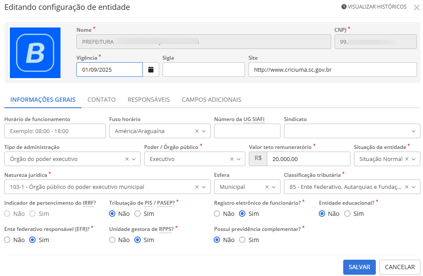This screenshot has width=423, height=276.
Task: Select Não for Possui previdência complementar
Action: click(x=217, y=240)
